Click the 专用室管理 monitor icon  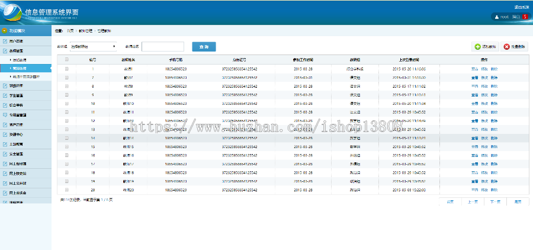point(5,115)
